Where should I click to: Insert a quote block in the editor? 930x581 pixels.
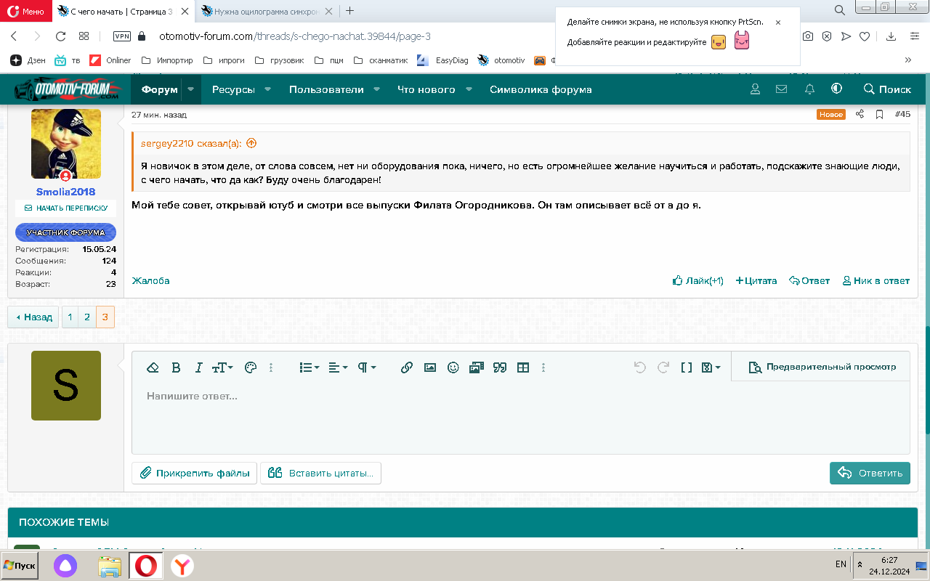pos(499,368)
